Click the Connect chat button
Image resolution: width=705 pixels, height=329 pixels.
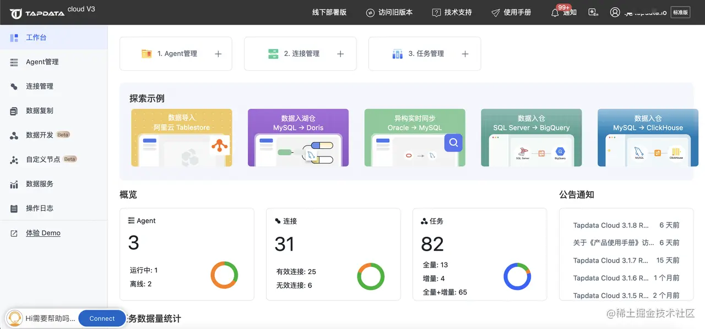pos(102,319)
